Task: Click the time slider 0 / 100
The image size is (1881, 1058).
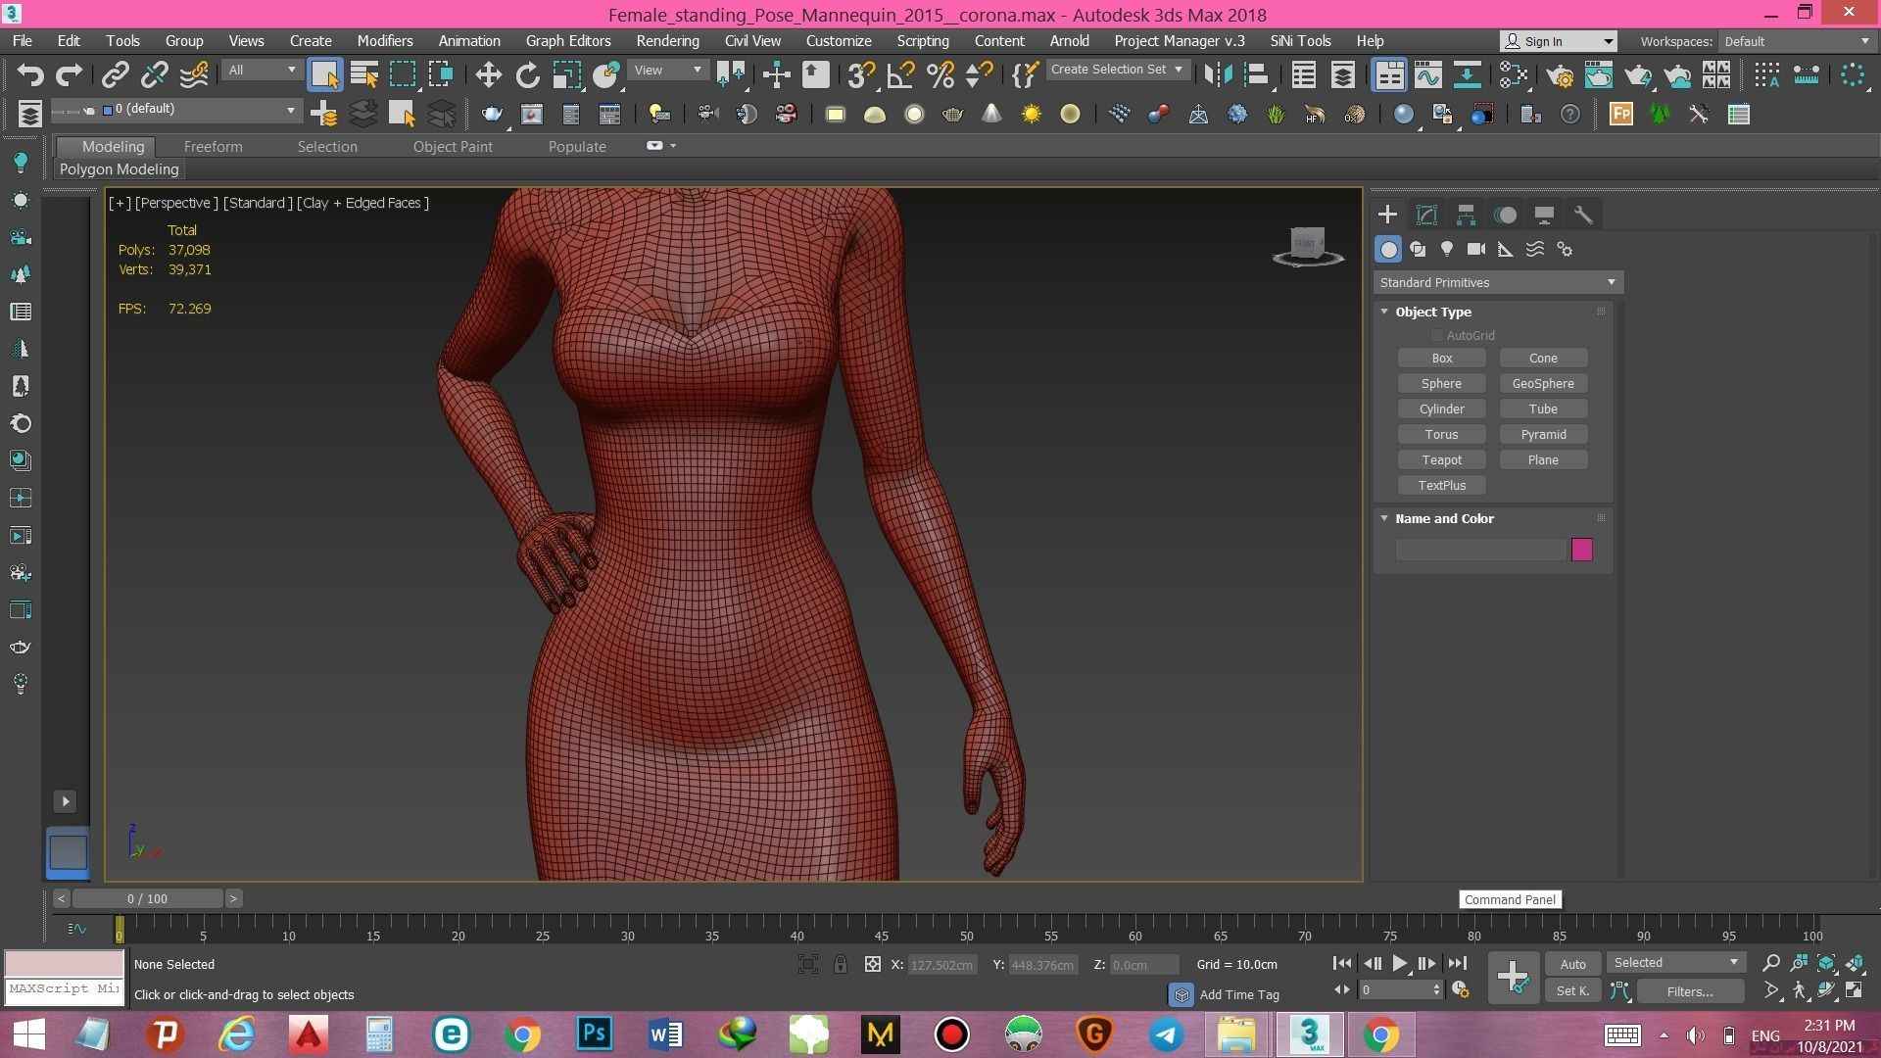Action: coord(147,898)
